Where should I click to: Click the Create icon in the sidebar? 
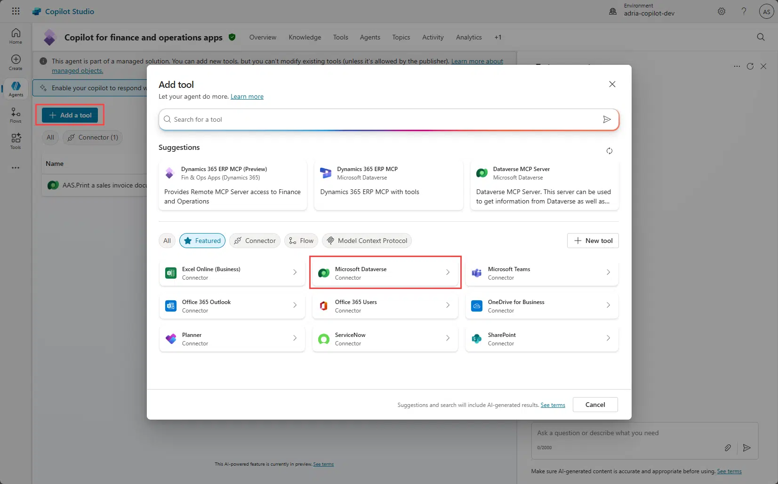16,60
